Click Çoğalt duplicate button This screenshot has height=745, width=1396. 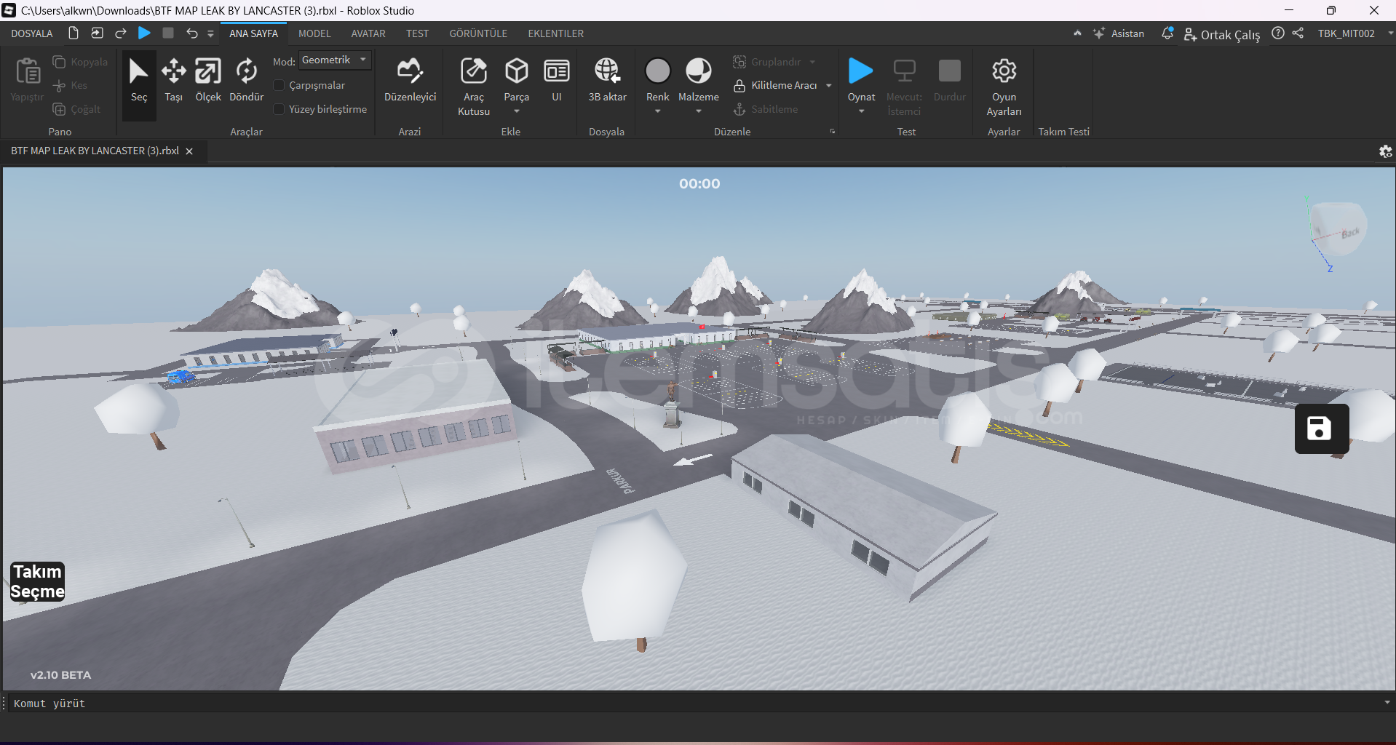click(76, 109)
